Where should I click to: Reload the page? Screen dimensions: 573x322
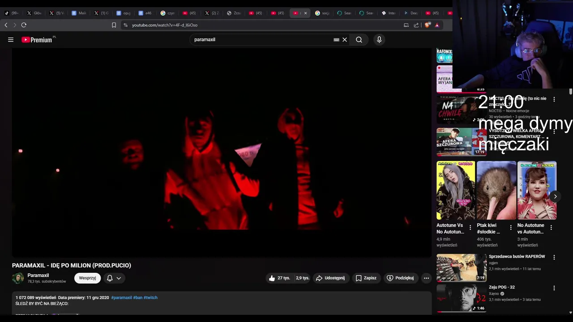tap(24, 25)
